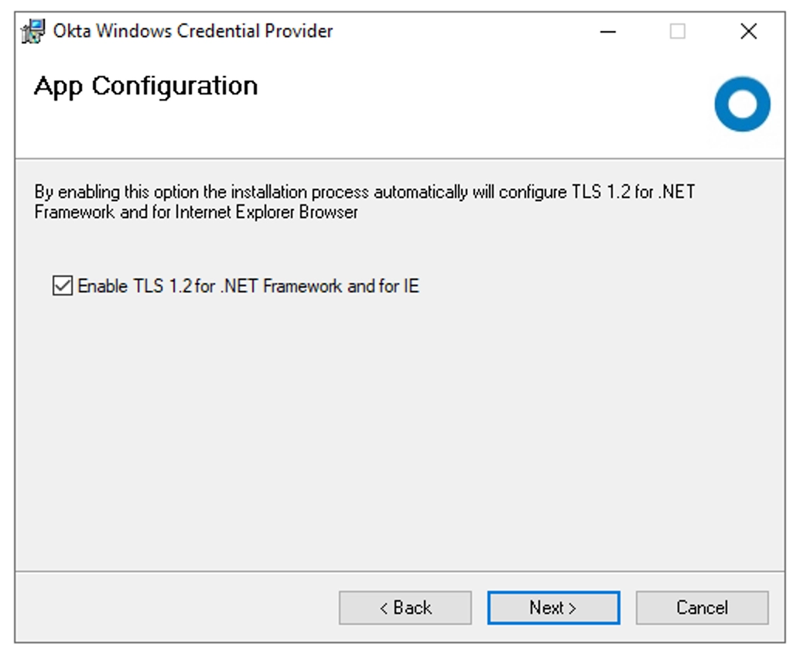Click the less-than arrow on Back button
Image resolution: width=800 pixels, height=659 pixels.
(384, 608)
